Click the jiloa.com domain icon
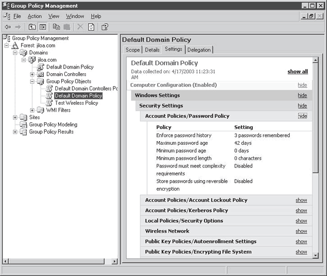 [32, 60]
